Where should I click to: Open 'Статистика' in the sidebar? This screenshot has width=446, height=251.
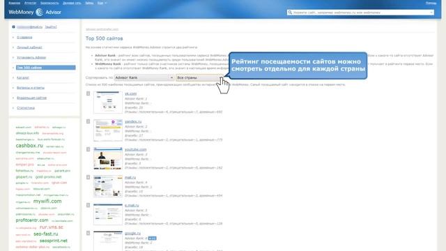tap(26, 108)
